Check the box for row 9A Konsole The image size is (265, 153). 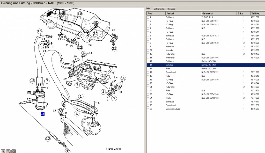(x=148, y=50)
